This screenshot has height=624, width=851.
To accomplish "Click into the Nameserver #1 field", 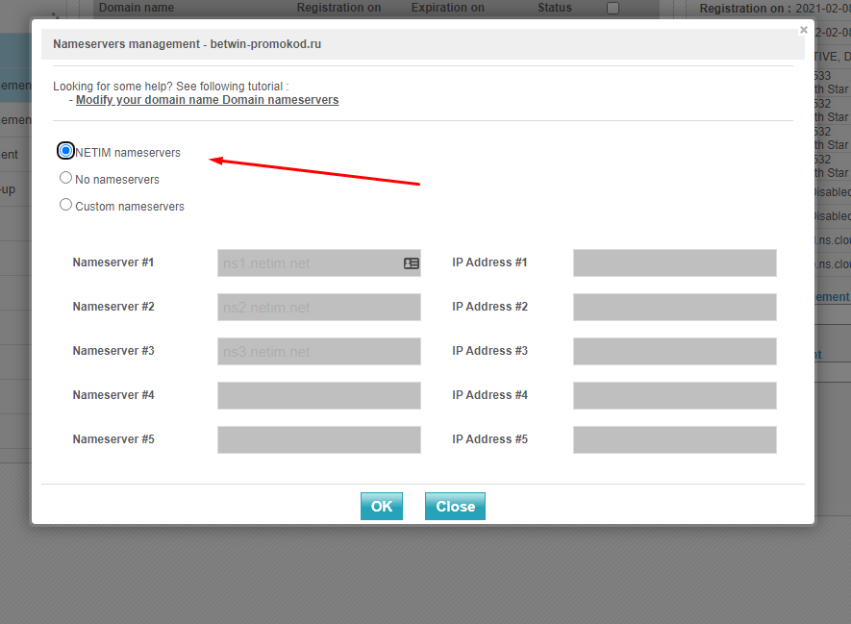I will click(x=310, y=263).
